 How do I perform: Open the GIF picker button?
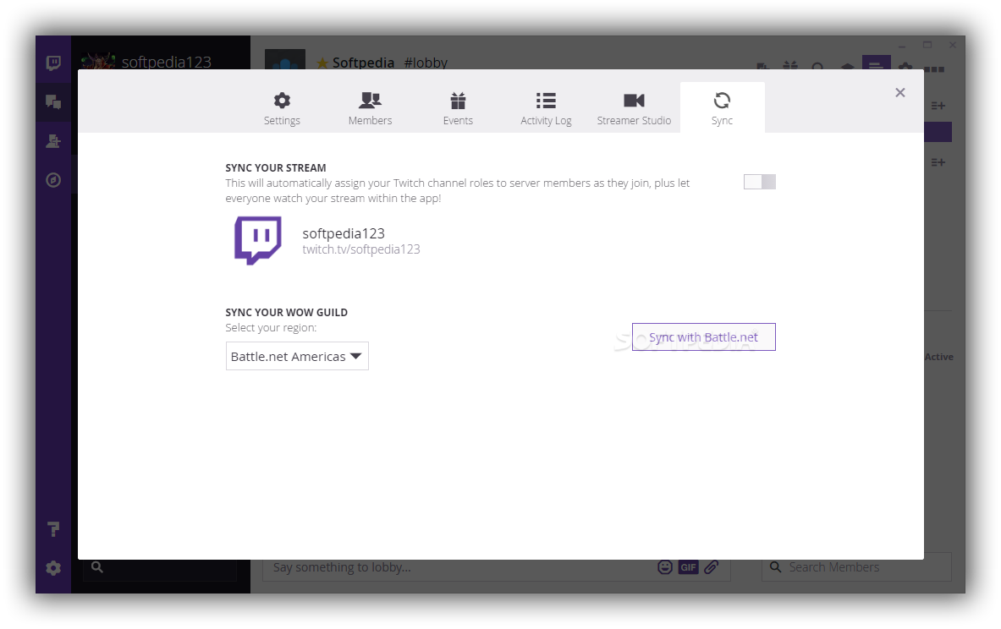688,567
